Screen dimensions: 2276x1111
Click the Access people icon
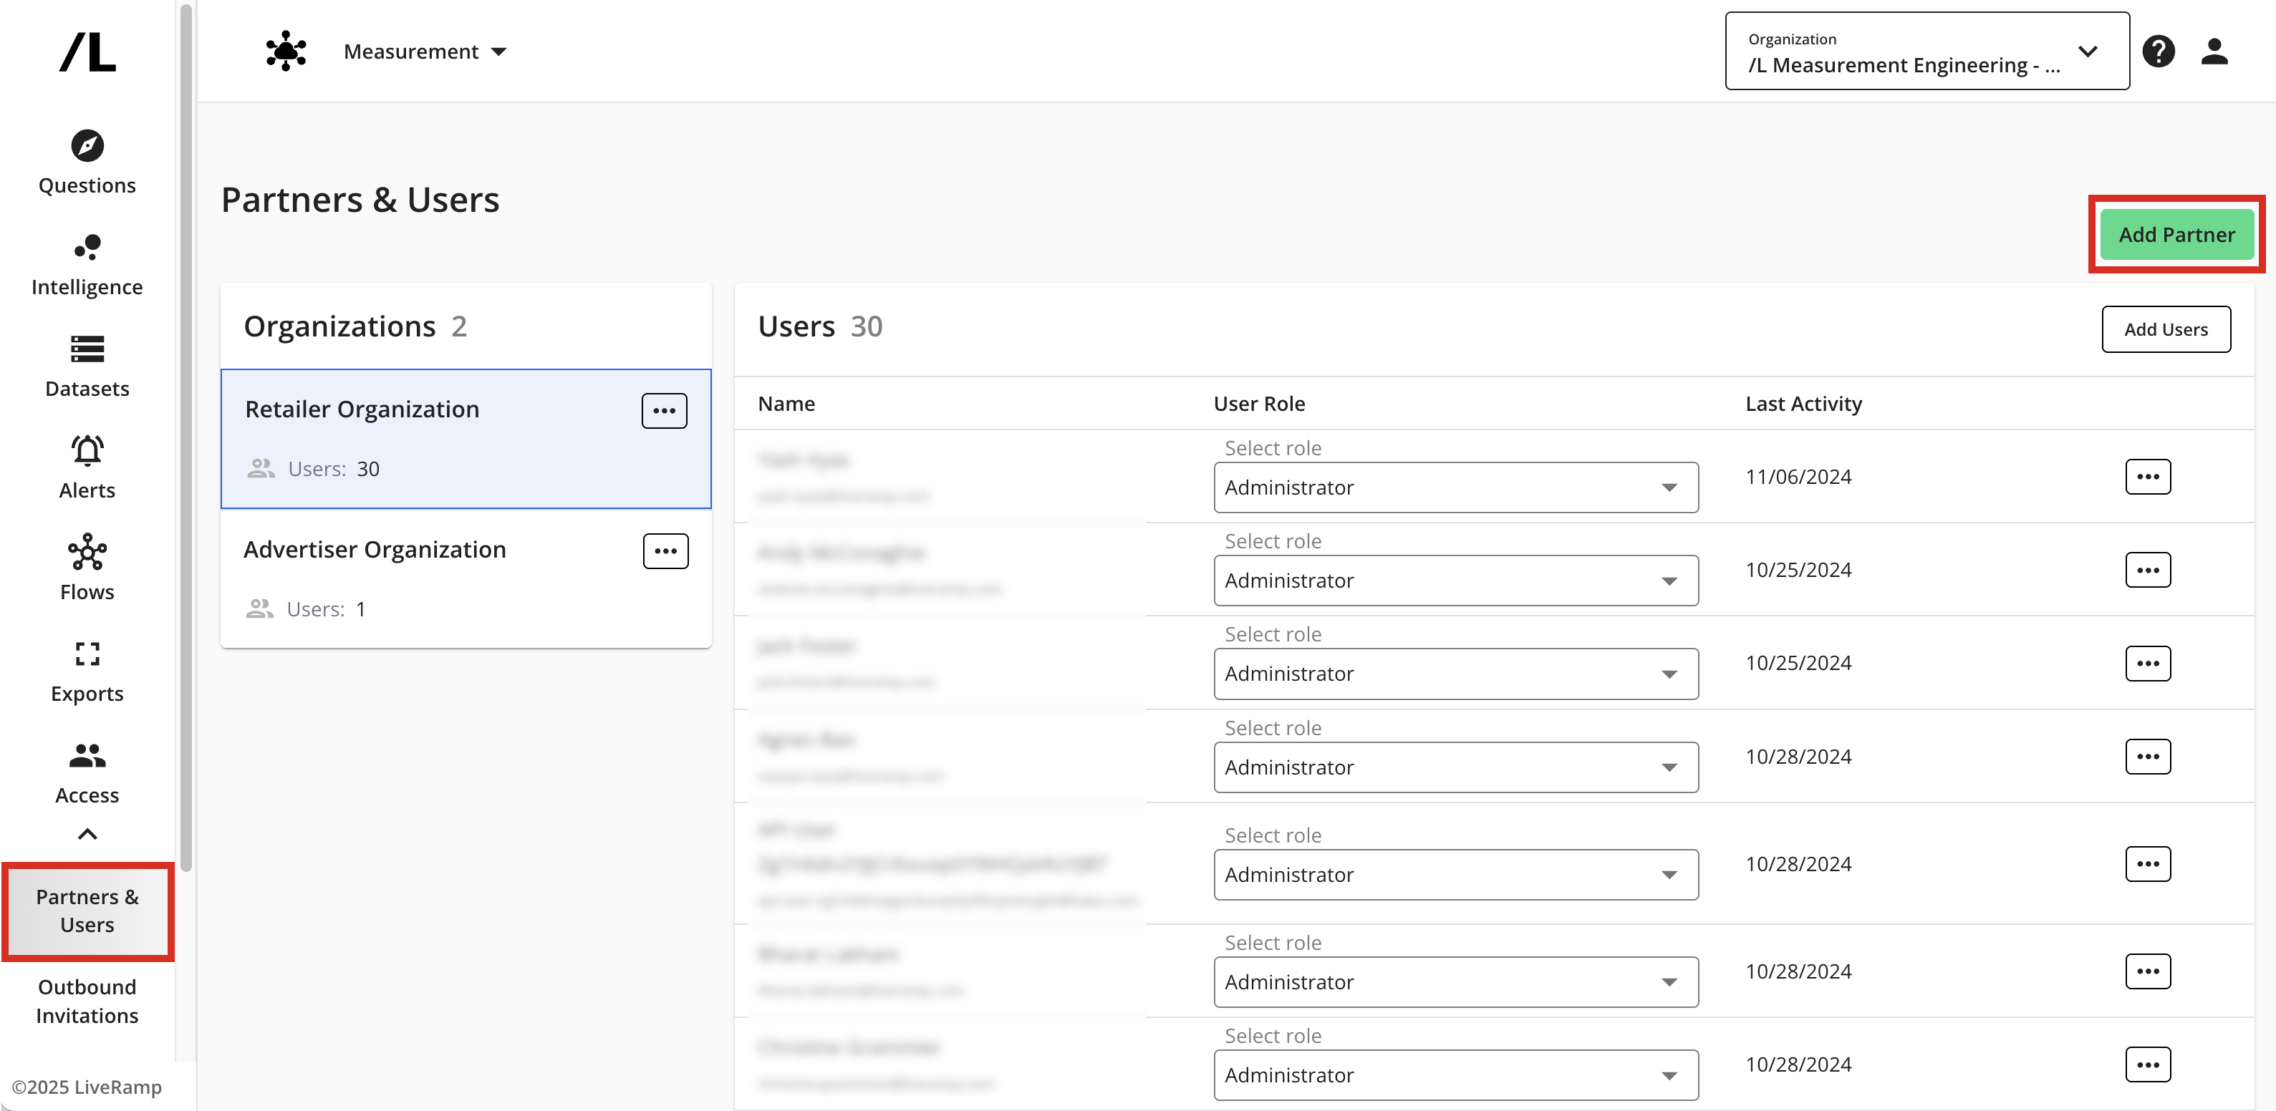(x=87, y=756)
